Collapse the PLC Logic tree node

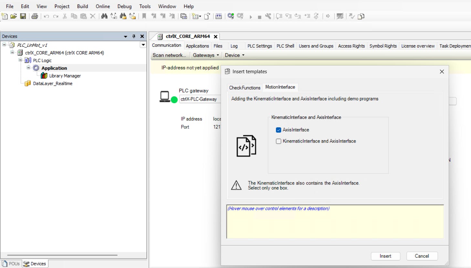[x=20, y=60]
